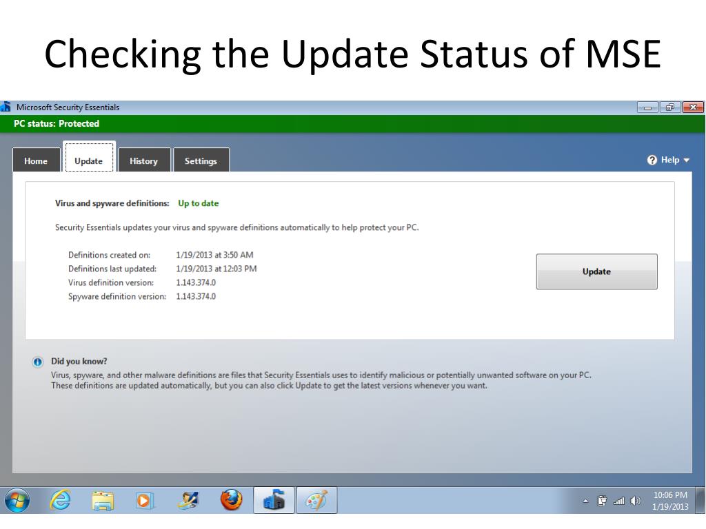The width and height of the screenshot is (706, 529).
Task: Click the 'Did you know?' heading
Action: [x=79, y=361]
